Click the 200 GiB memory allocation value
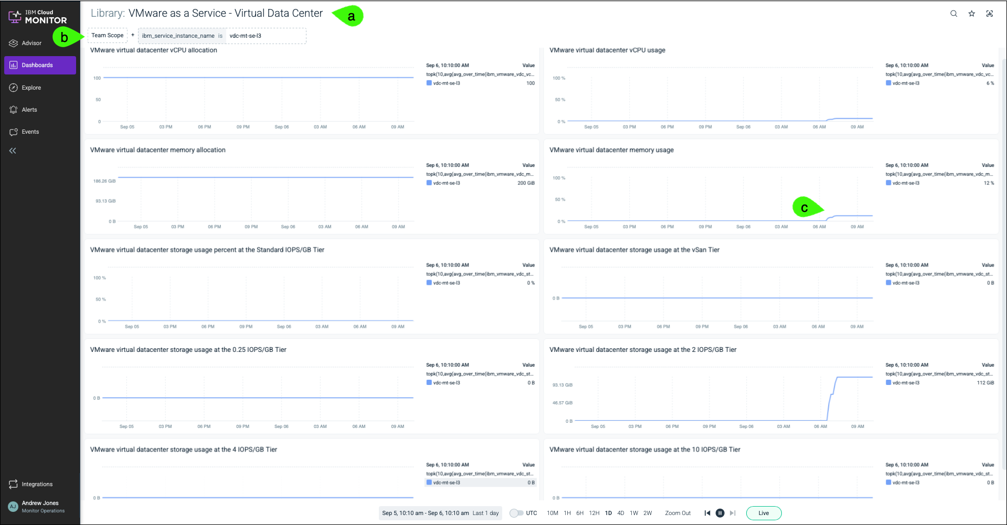 (x=526, y=183)
